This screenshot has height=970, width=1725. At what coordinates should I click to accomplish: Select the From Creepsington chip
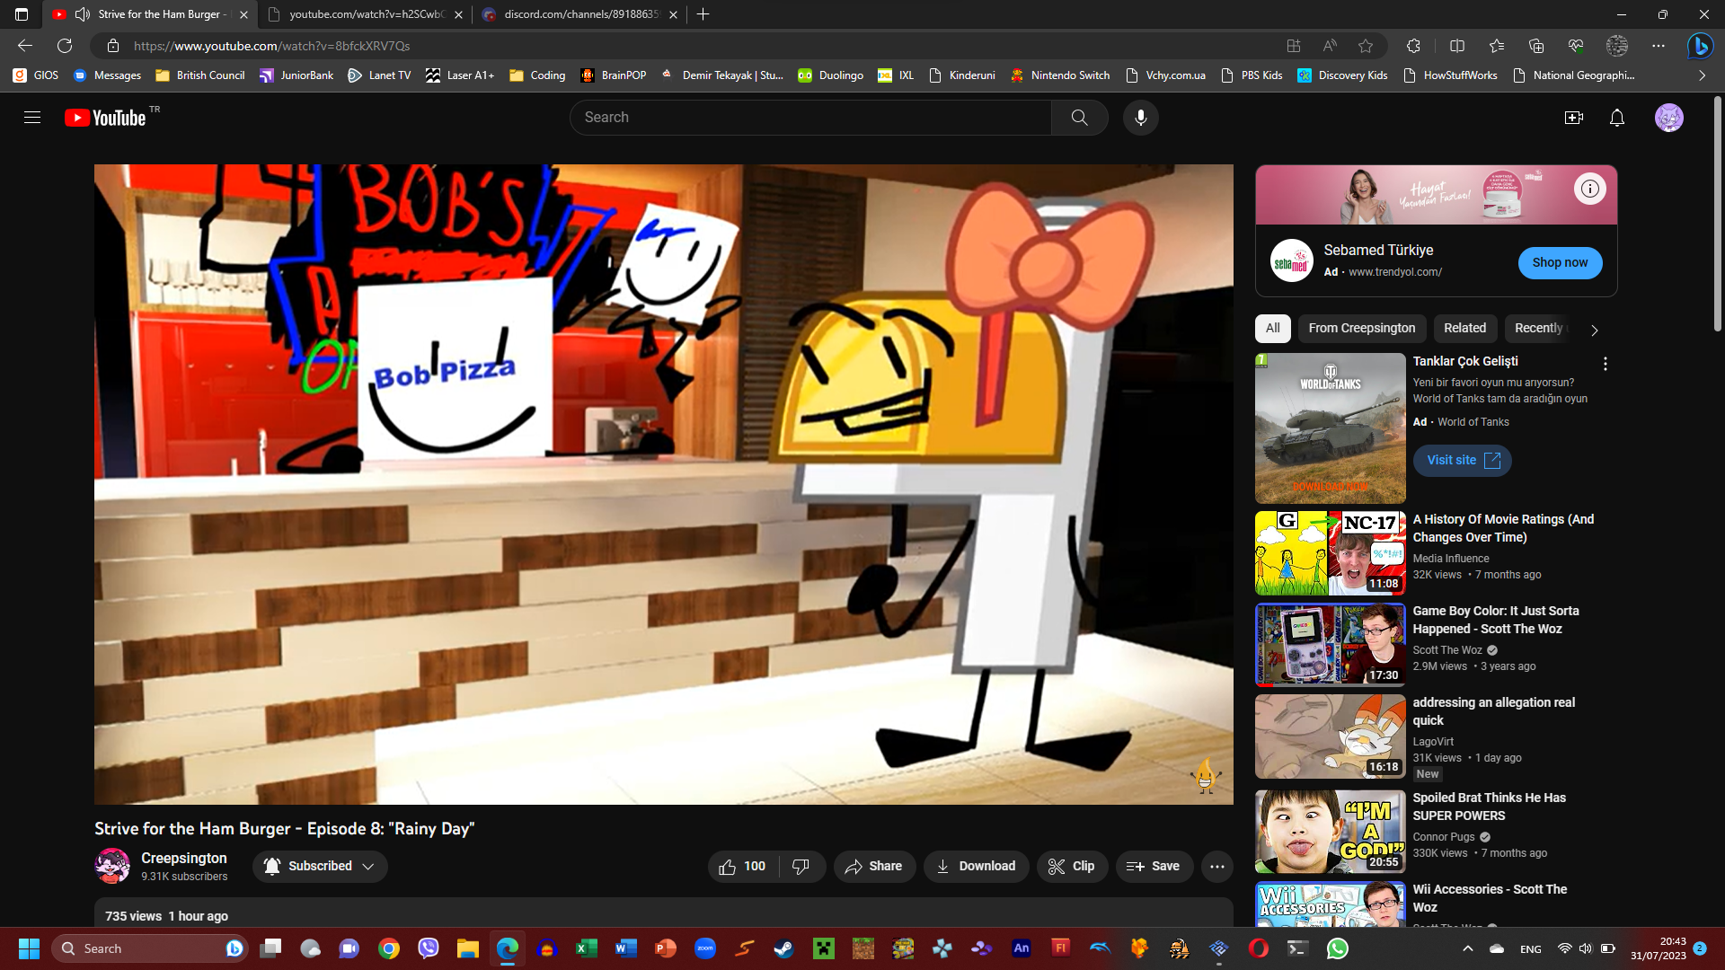(x=1361, y=329)
